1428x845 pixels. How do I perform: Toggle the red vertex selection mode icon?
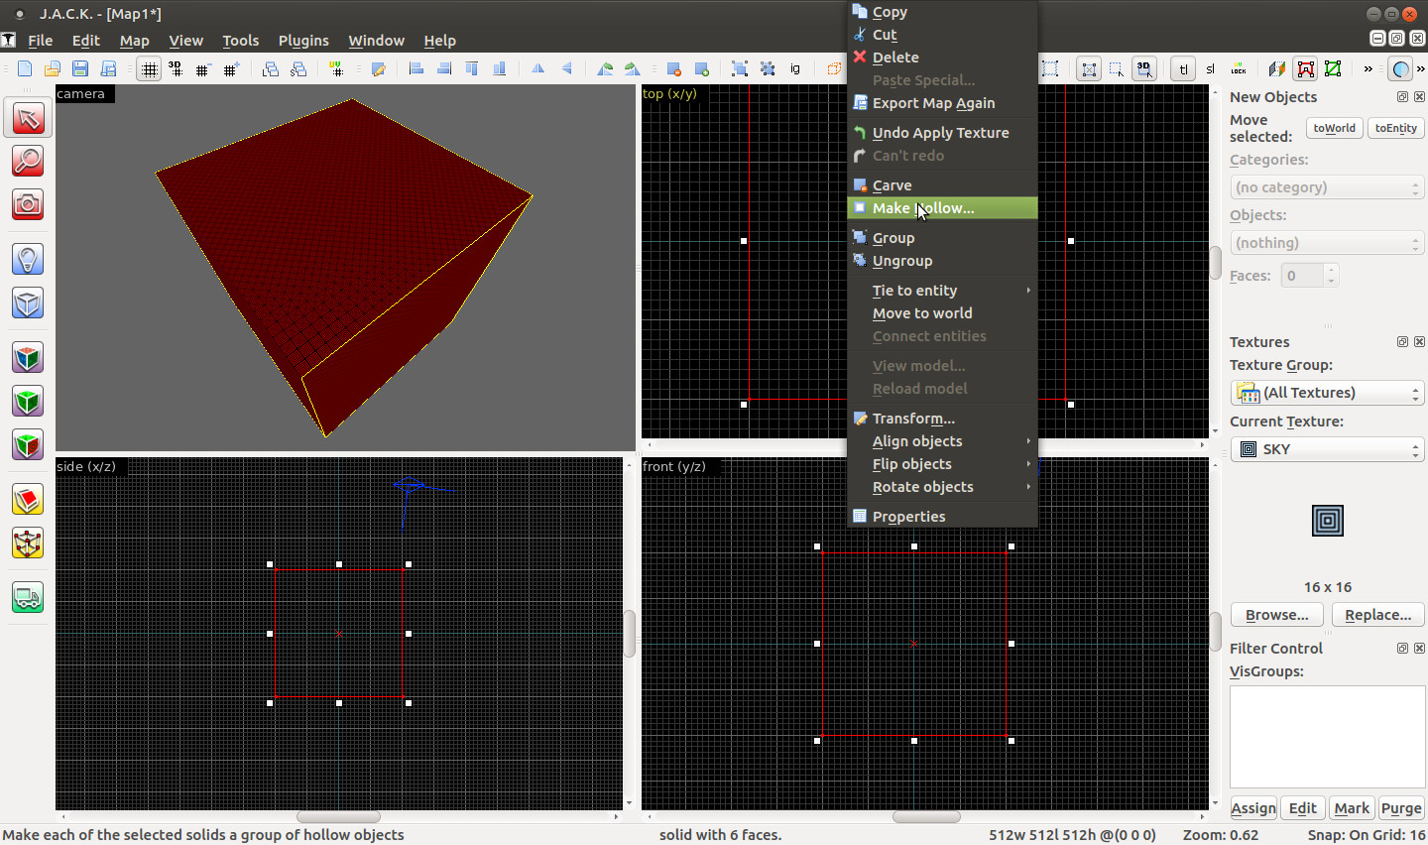[1306, 68]
